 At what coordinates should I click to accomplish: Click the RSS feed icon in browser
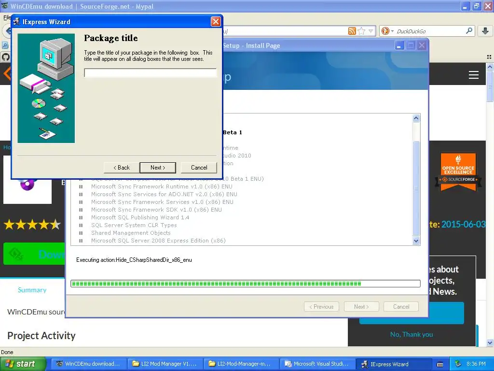click(x=352, y=31)
